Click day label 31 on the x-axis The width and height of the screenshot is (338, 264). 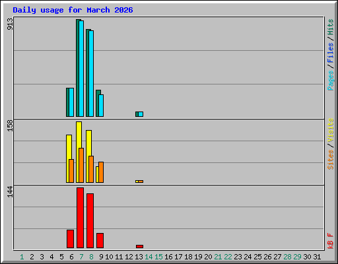[x=317, y=257]
